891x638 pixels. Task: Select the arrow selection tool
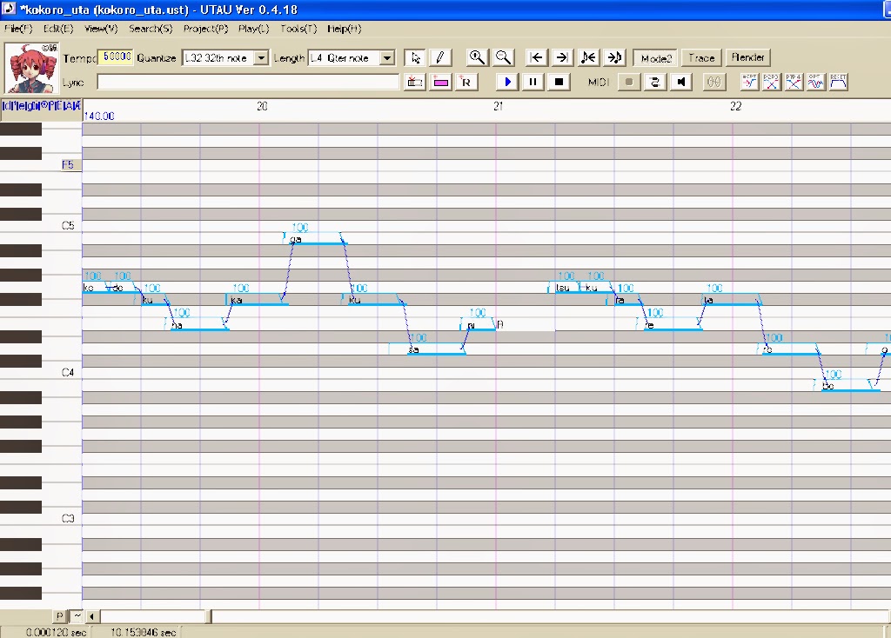click(x=415, y=57)
